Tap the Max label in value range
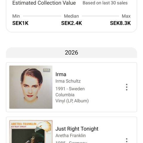 (x=126, y=16)
